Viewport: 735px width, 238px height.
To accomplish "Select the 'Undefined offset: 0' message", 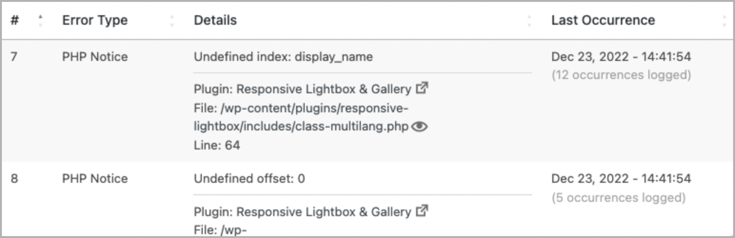I will coord(249,179).
